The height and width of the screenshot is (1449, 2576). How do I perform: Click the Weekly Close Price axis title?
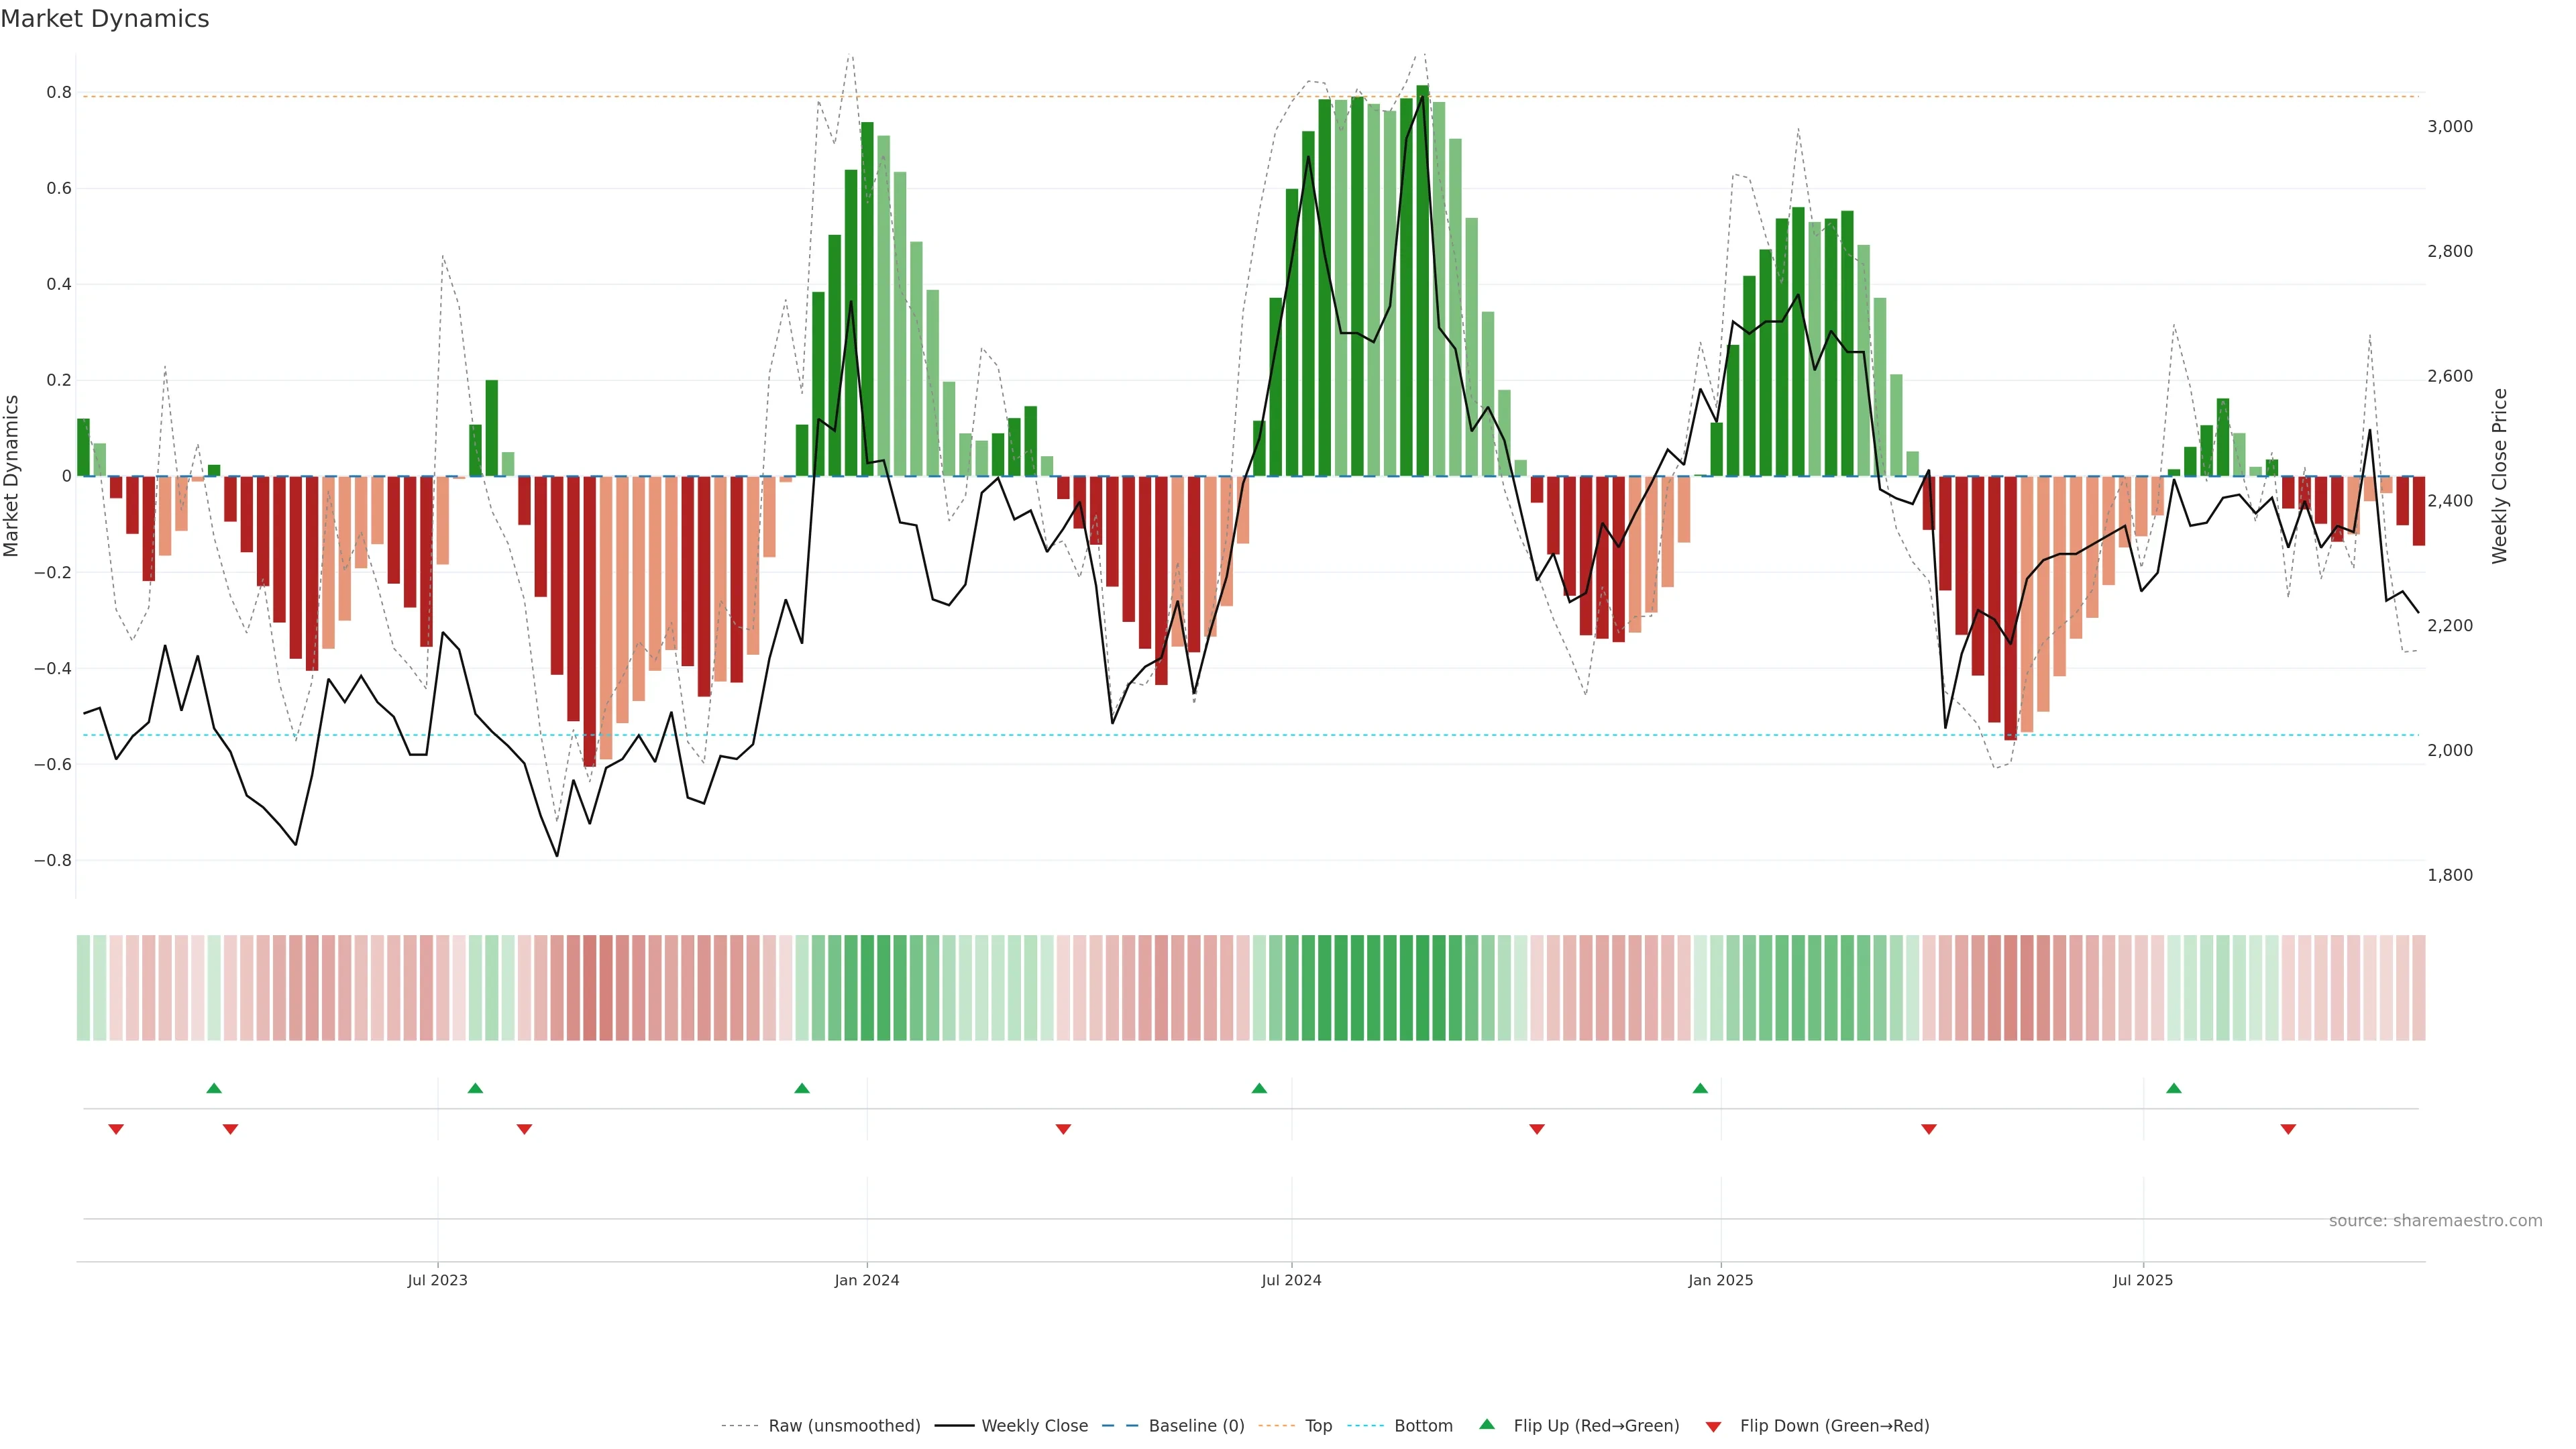coord(2500,476)
